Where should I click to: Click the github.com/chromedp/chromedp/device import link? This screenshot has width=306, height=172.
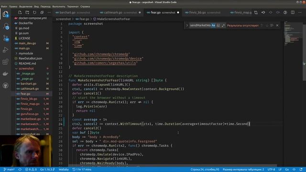(x=108, y=58)
